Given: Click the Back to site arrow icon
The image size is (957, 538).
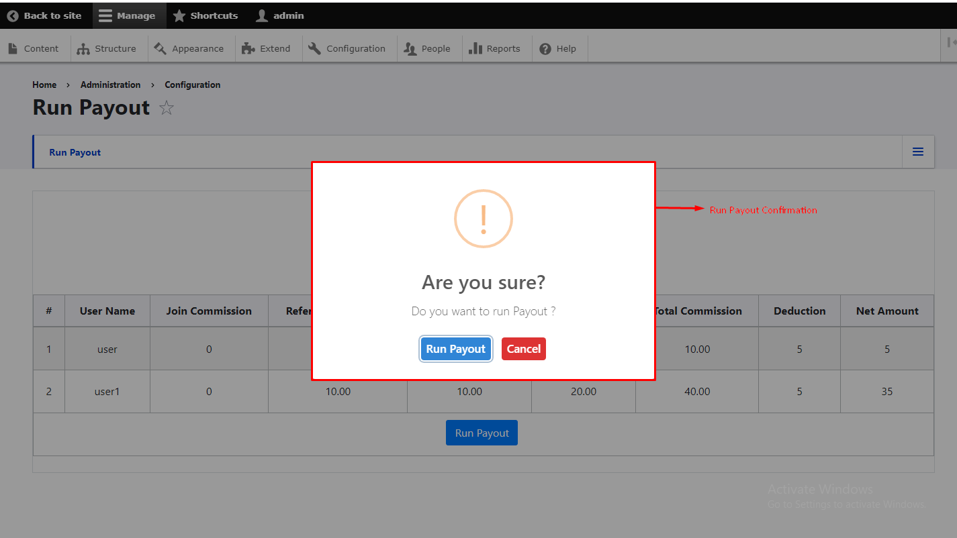Looking at the screenshot, I should pos(13,15).
